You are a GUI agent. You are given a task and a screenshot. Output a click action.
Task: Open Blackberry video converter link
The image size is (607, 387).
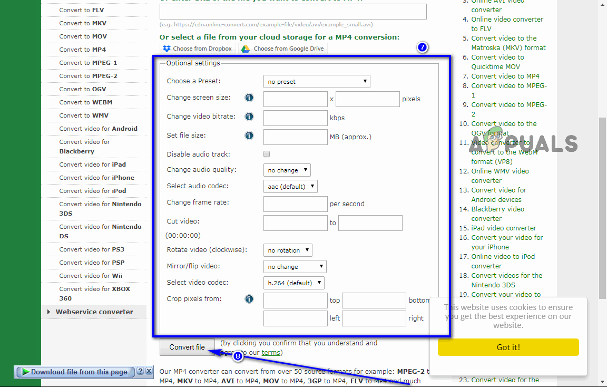point(497,214)
